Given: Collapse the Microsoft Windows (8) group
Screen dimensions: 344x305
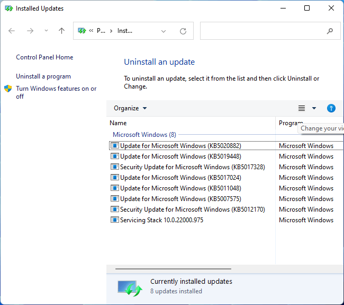Looking at the screenshot, I should coord(144,135).
